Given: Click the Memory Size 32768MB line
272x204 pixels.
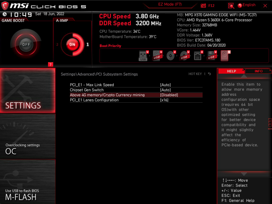Looking at the screenshot, I should [197, 25].
